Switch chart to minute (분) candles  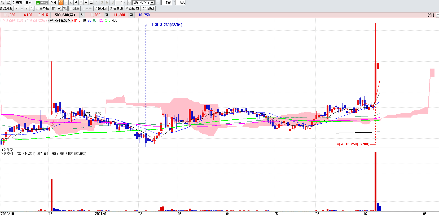(x=81, y=3)
